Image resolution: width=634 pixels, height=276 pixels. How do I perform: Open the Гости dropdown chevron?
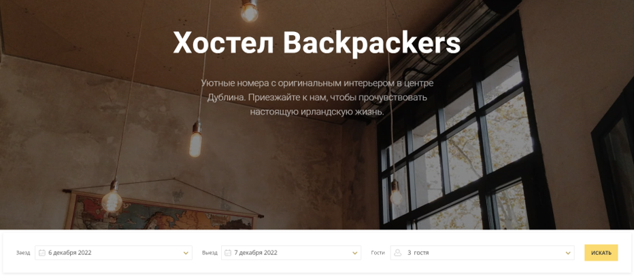(x=568, y=254)
